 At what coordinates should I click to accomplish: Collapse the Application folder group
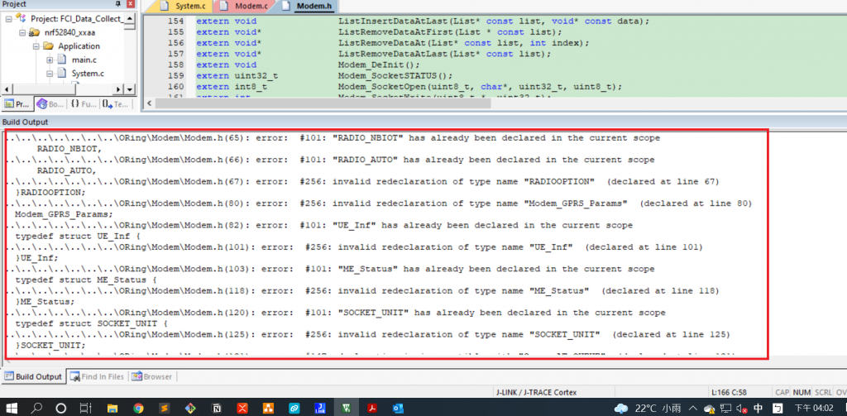pyautogui.click(x=36, y=46)
